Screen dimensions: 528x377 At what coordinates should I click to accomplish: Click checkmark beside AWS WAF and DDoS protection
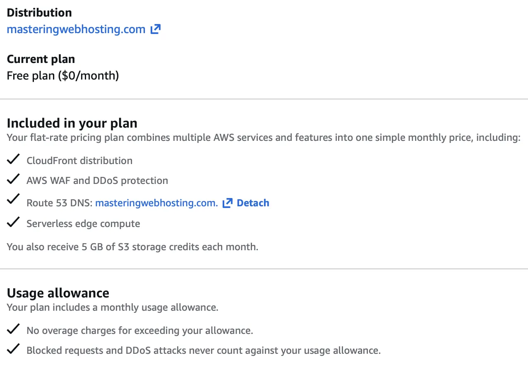(x=14, y=179)
